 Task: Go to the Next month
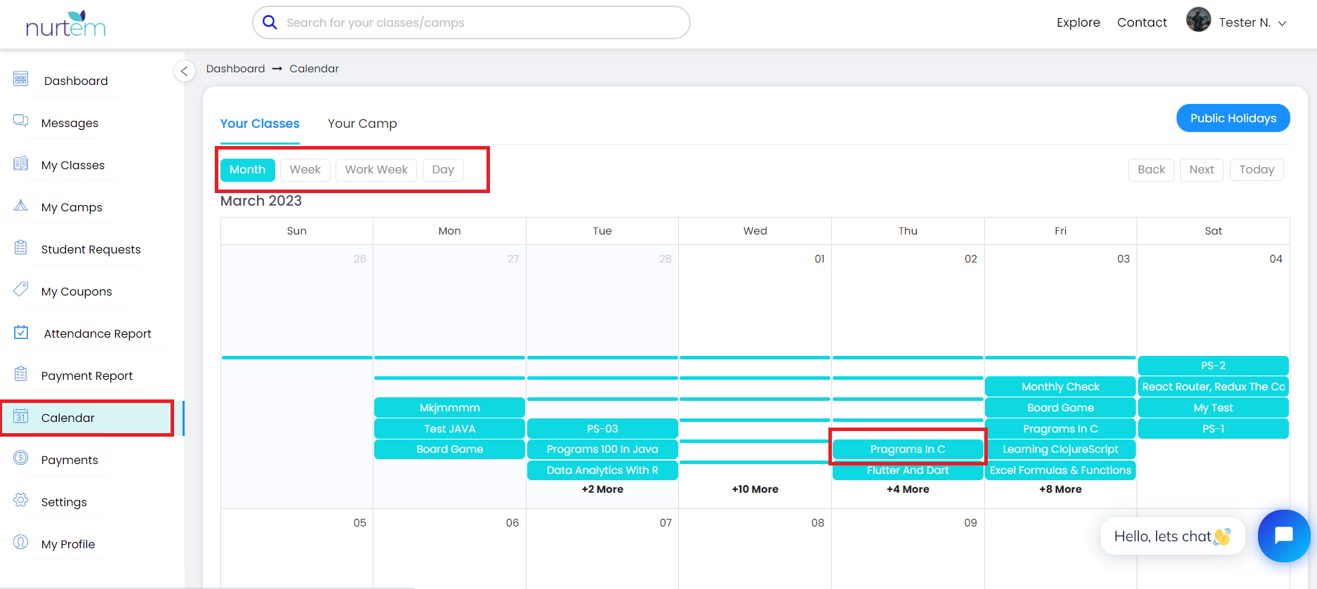pos(1201,170)
